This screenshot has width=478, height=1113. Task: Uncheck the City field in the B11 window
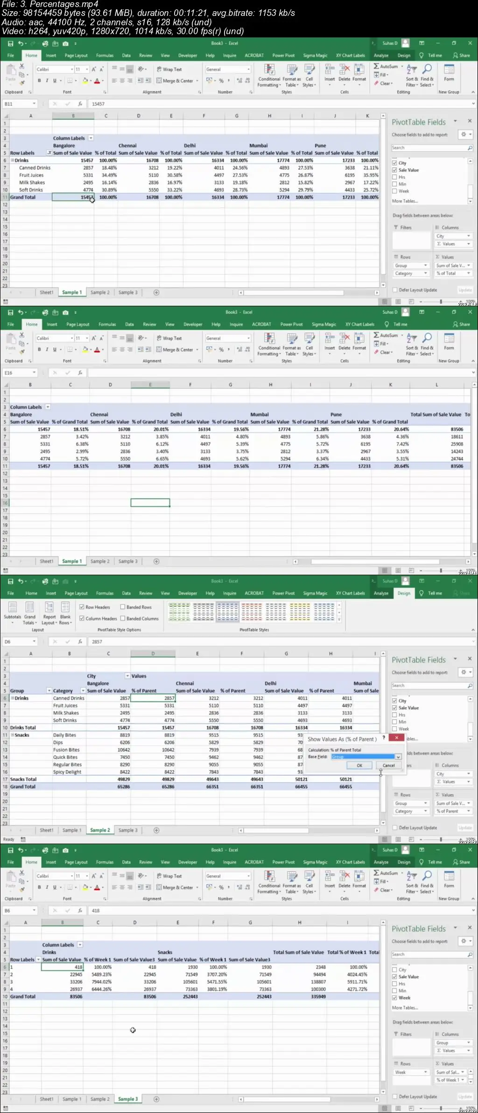394,163
